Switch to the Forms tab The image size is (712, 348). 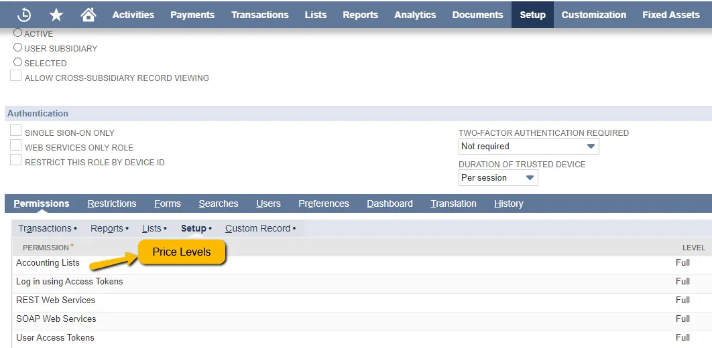coord(168,203)
